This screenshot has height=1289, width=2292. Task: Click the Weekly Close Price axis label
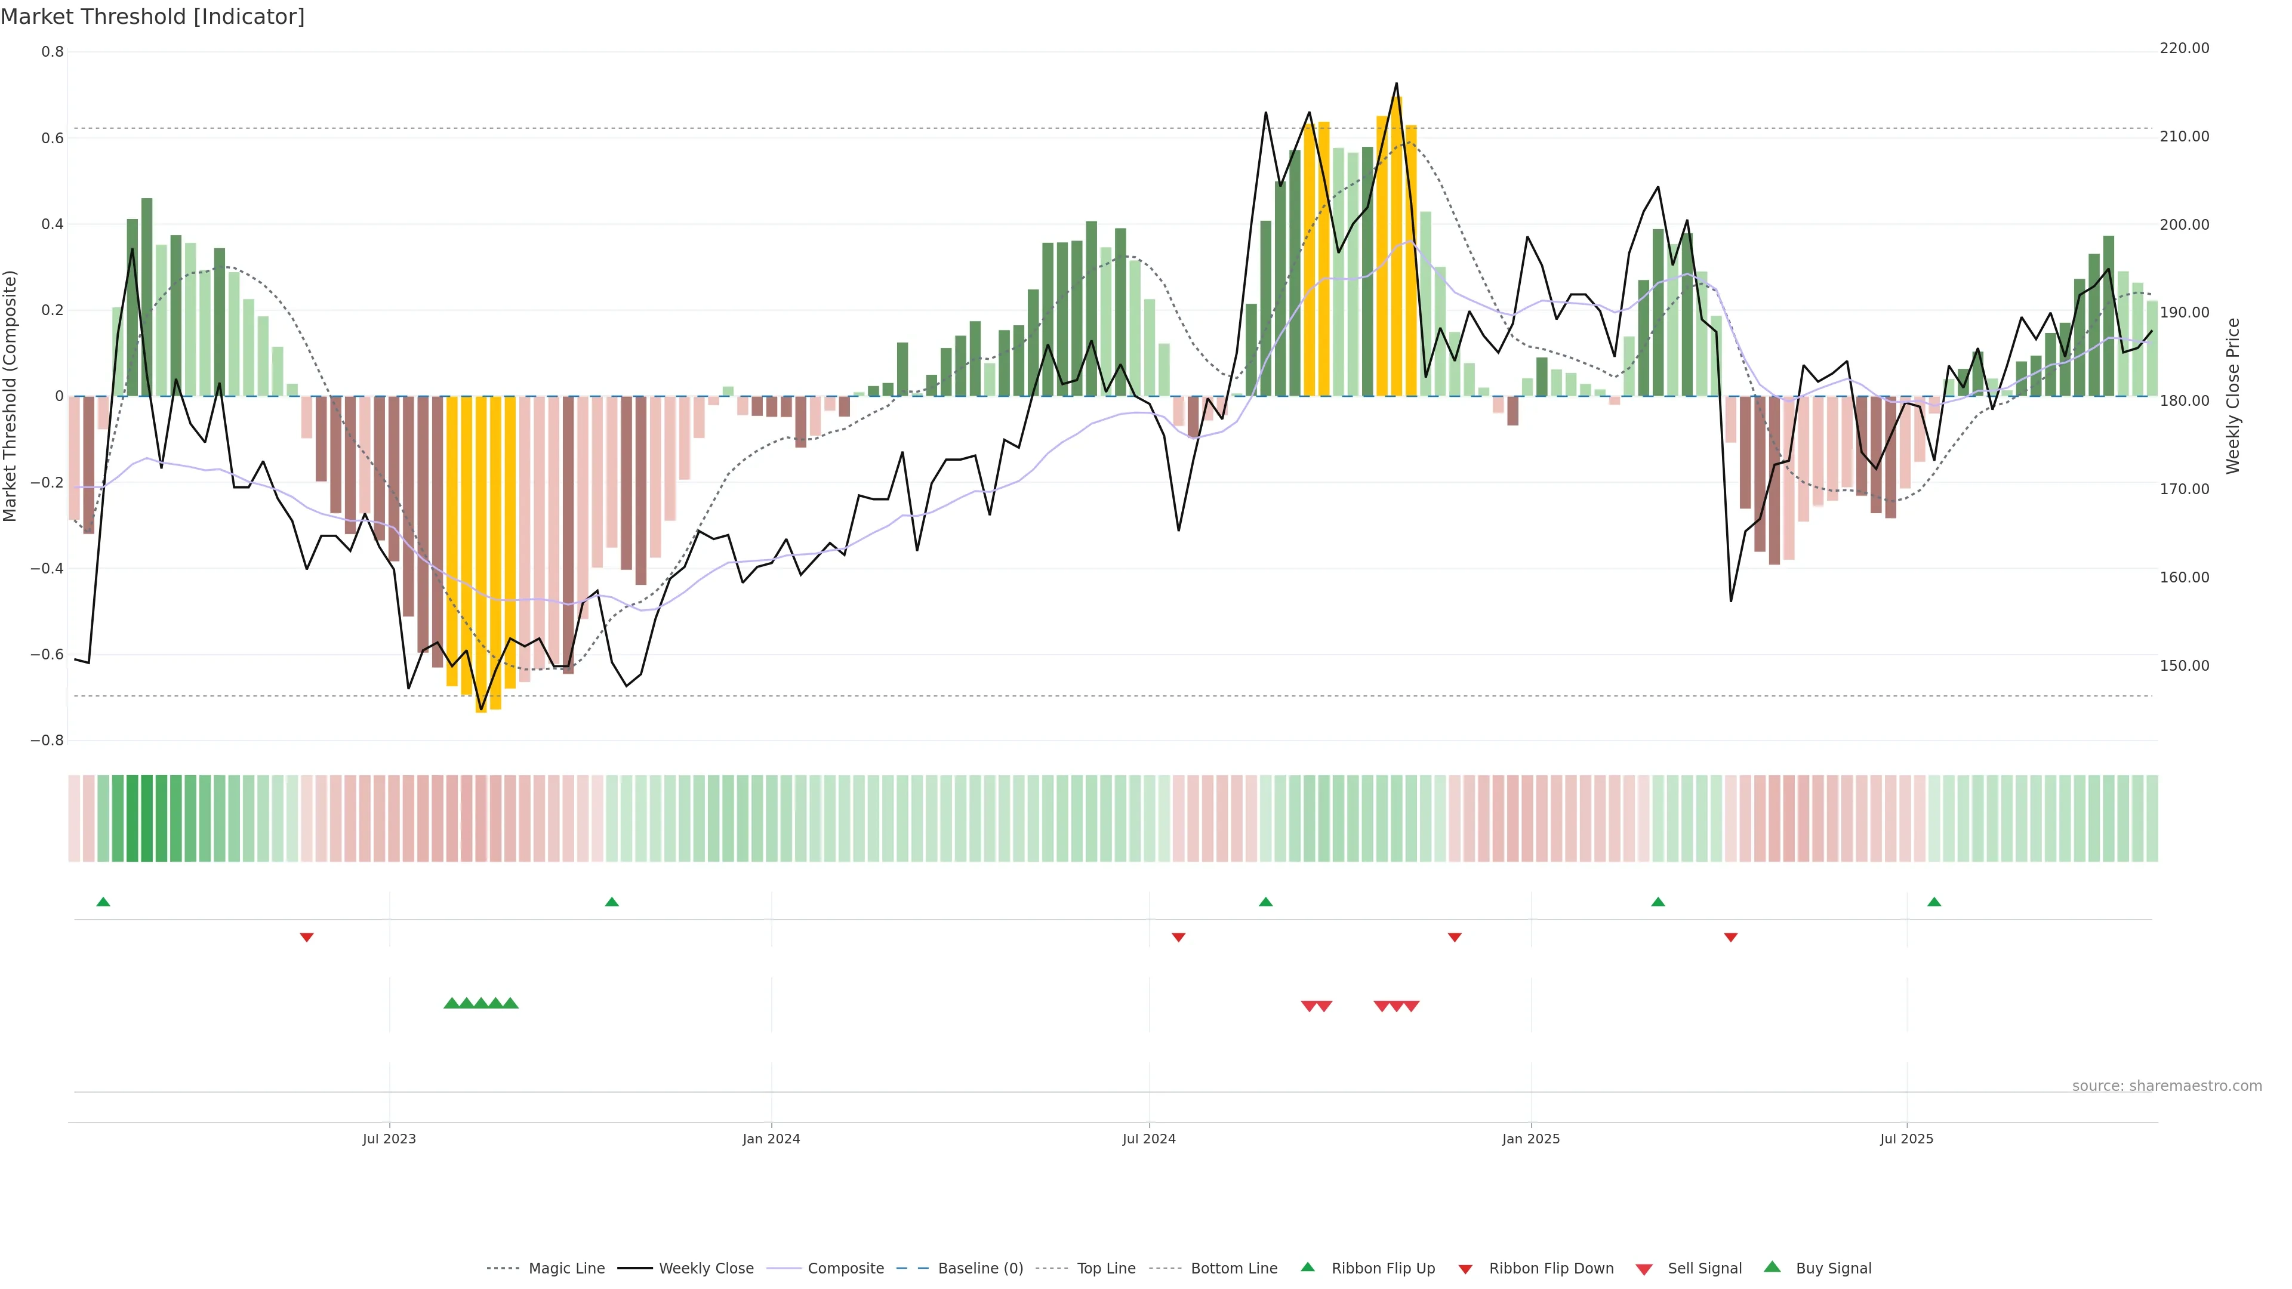[x=2232, y=396]
